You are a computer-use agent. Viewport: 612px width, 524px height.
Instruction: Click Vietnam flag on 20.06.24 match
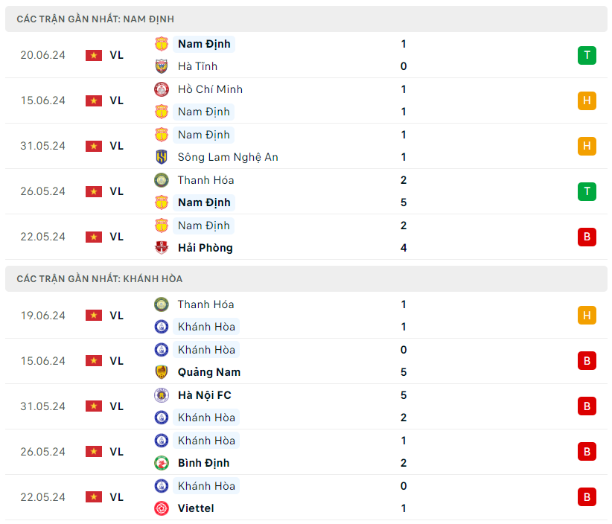(94, 55)
